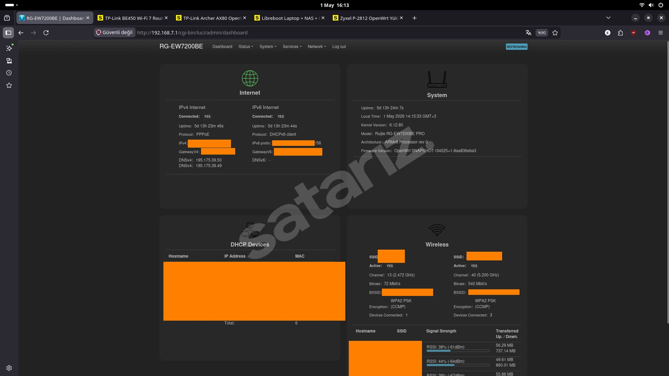Viewport: 669px width, 376px height.
Task: Switch to TP-Link Archer AX80 tab
Action: click(x=211, y=18)
